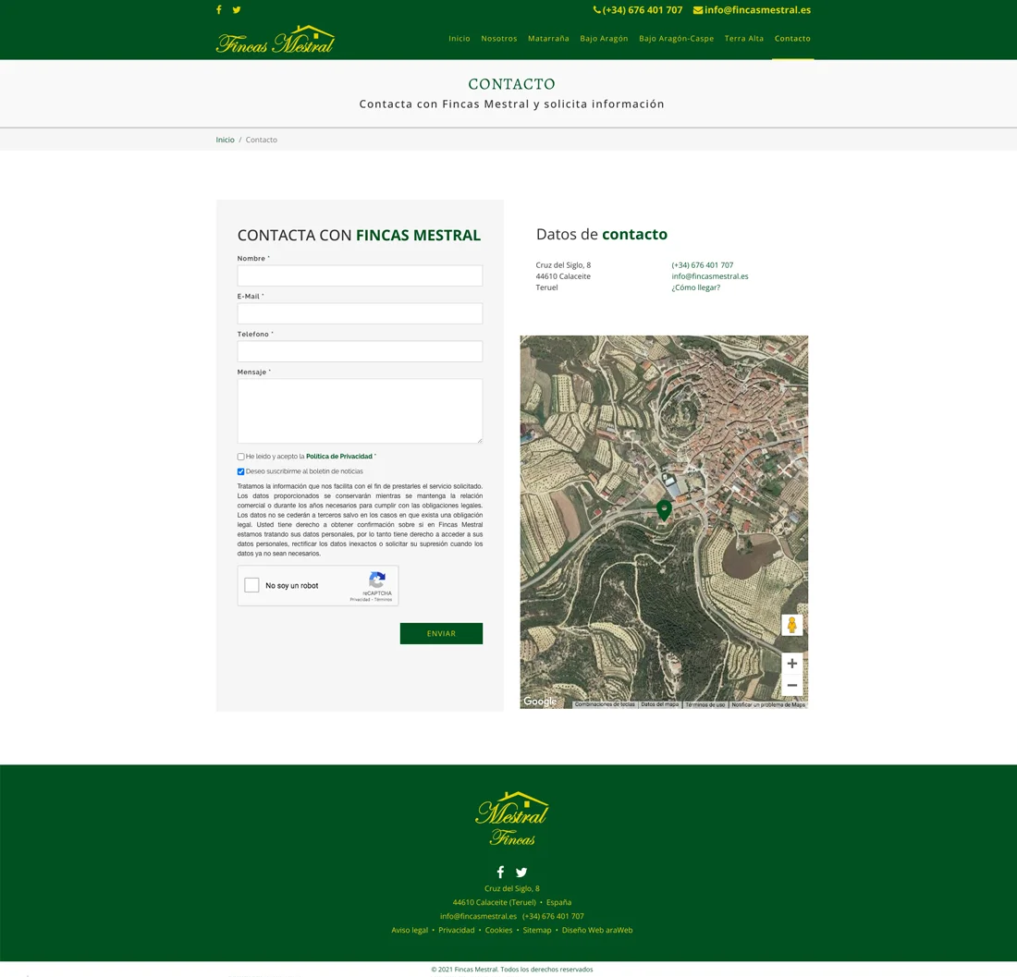Image resolution: width=1017 pixels, height=977 pixels.
Task: Open Privacidad footer link
Action: 457,930
